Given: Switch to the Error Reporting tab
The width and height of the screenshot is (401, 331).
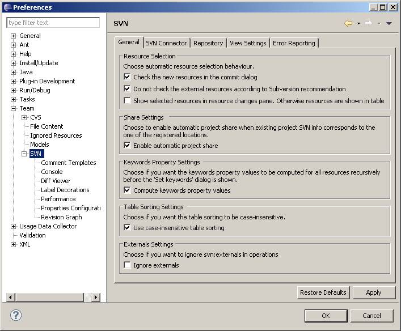Looking at the screenshot, I should tap(294, 43).
